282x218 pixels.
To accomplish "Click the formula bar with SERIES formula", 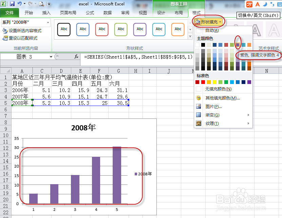I will 138,57.
